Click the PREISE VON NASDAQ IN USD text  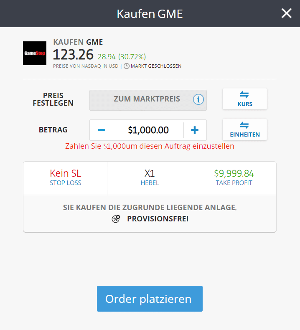(86, 66)
